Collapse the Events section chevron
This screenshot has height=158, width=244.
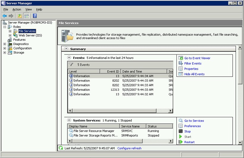pos(69,58)
